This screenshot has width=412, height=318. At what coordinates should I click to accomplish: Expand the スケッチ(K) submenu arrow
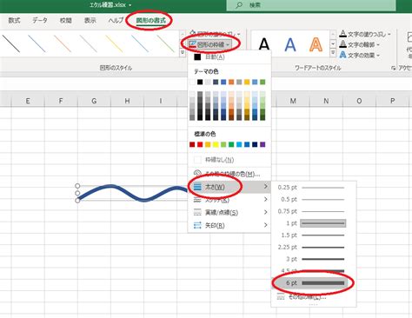click(266, 199)
